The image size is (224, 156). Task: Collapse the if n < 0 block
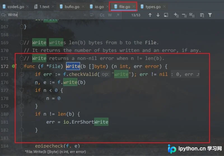(22, 90)
